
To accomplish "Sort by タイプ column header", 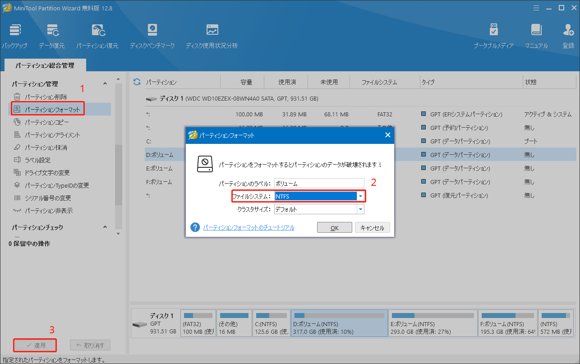I will [x=471, y=82].
